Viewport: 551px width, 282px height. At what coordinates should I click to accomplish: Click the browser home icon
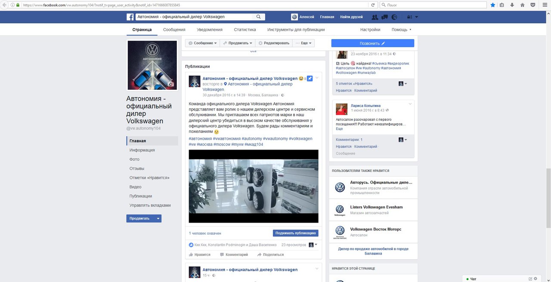522,5
